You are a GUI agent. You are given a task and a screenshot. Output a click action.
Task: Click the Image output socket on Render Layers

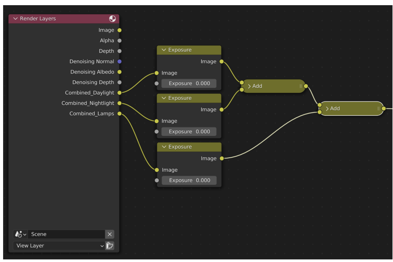point(119,30)
